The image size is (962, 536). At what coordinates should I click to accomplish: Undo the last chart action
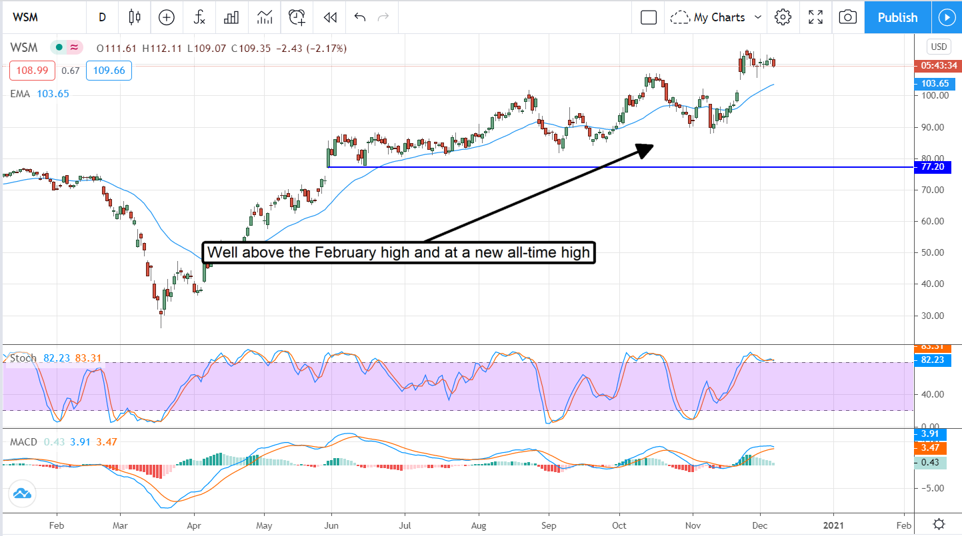(x=360, y=17)
